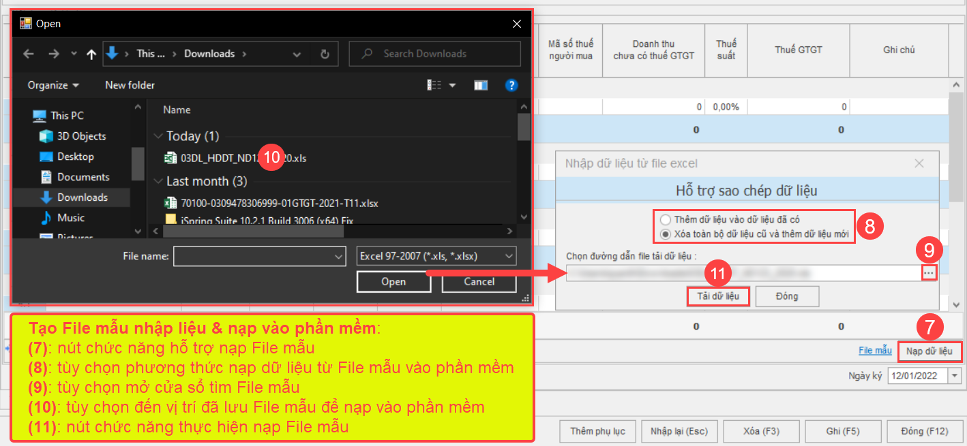Viewport: 967px width, 446px height.
Task: Close the Open dialog window
Action: pyautogui.click(x=517, y=24)
